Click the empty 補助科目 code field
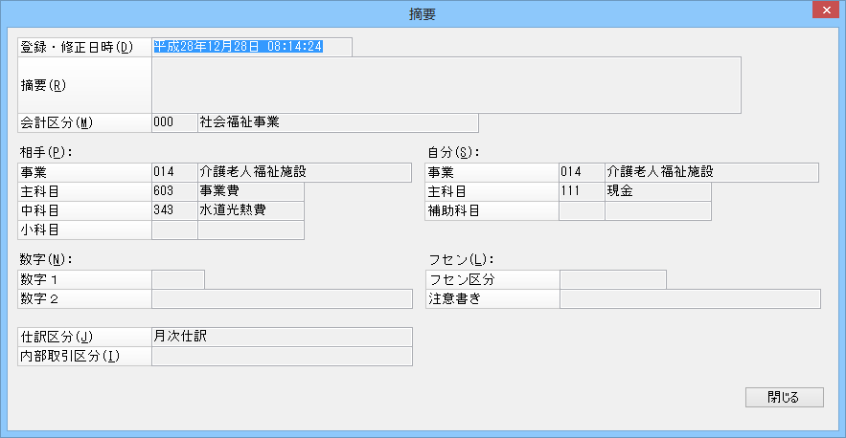This screenshot has height=438, width=846. [x=581, y=210]
